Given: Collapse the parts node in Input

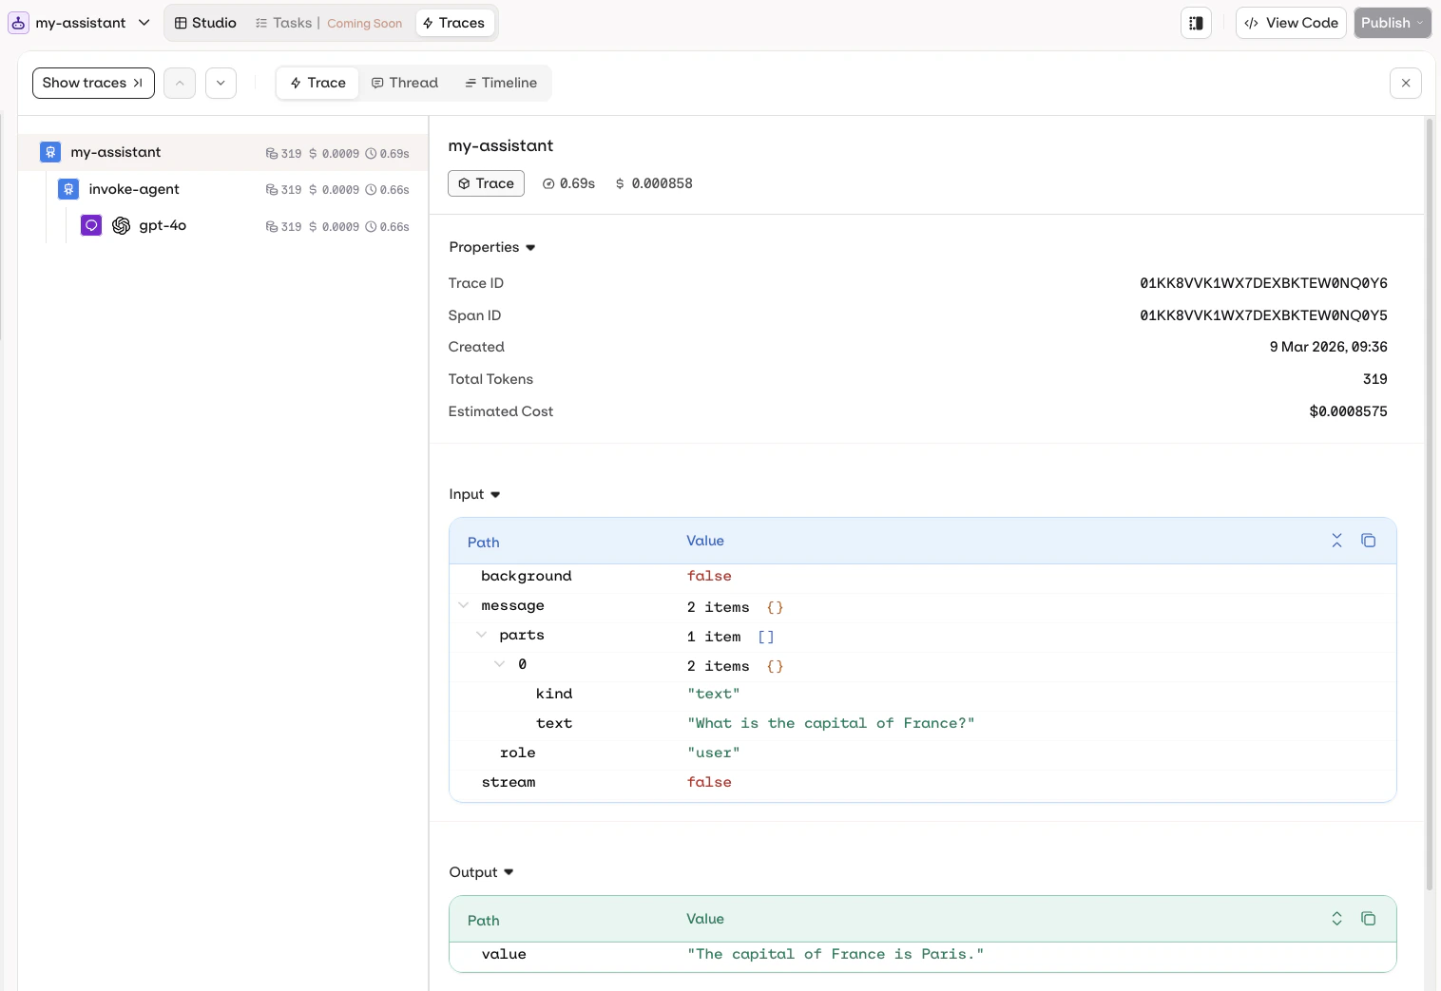Looking at the screenshot, I should (x=481, y=635).
